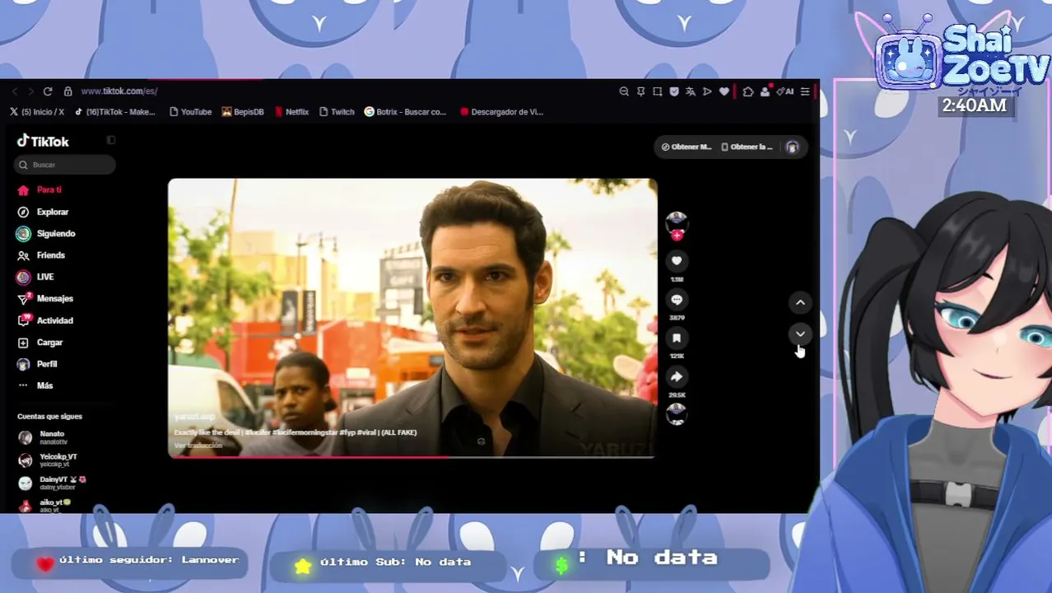Share the video with arrow icon
Viewport: 1052px width, 593px height.
[677, 377]
